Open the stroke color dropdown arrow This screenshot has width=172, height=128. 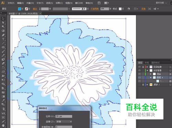point(29,9)
